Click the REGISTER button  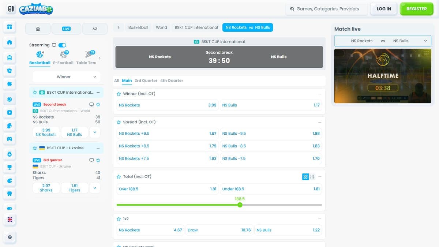coord(416,9)
